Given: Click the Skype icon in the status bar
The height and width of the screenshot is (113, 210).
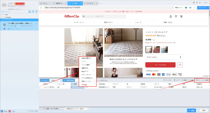Looking at the screenshot, I should point(2,111).
